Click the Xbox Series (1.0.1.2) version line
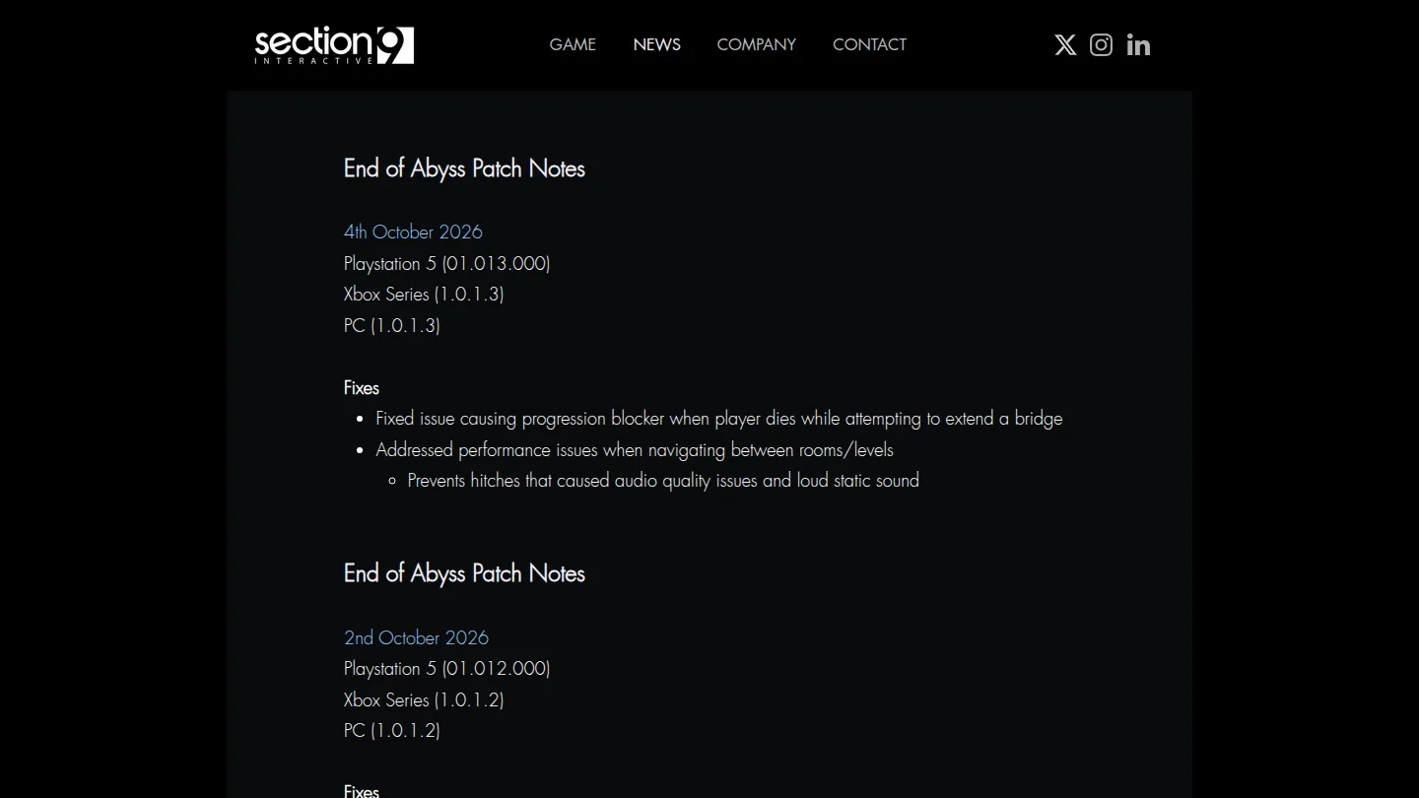1419x798 pixels. click(424, 699)
